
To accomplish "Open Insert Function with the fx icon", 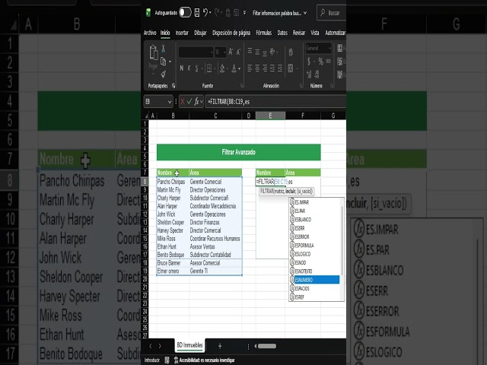I will pos(196,101).
